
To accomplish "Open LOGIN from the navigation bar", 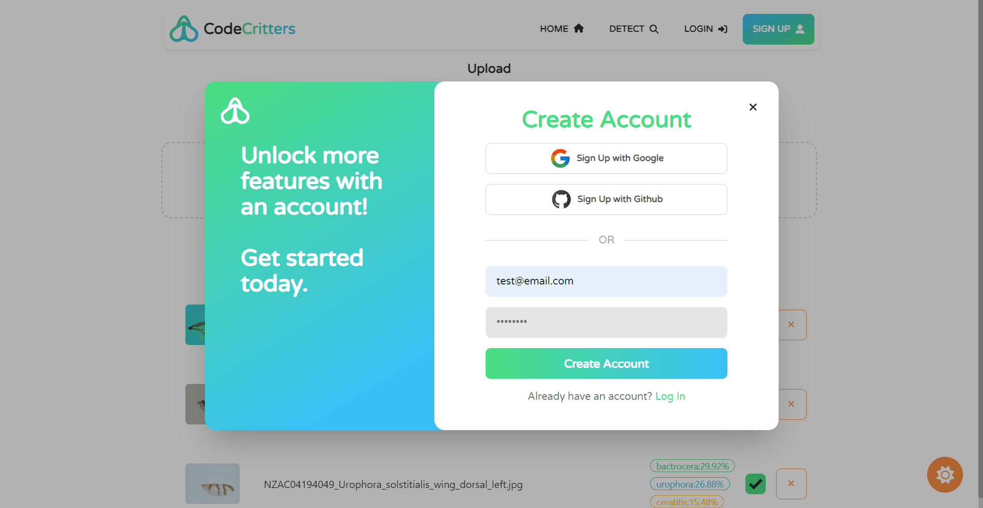I will point(705,29).
